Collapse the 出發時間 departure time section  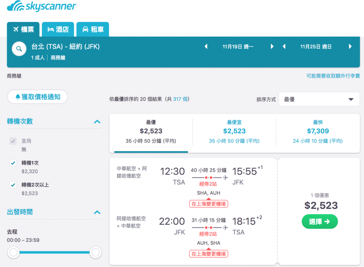[x=97, y=212]
